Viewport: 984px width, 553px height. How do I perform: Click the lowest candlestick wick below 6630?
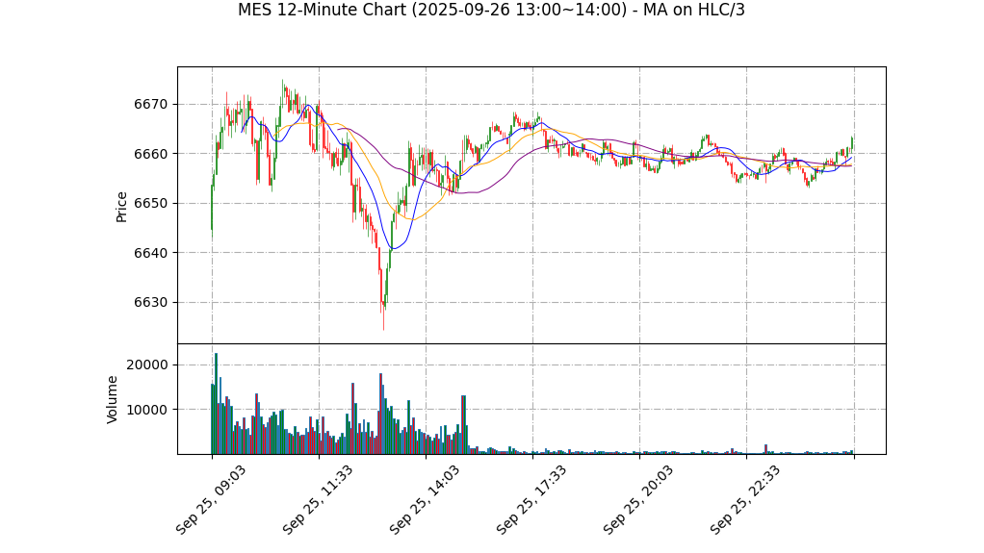pyautogui.click(x=383, y=316)
